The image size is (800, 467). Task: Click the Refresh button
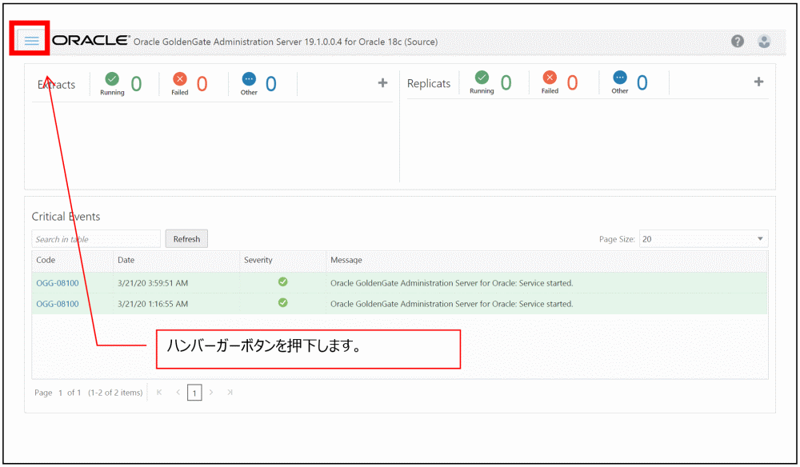[x=186, y=238]
